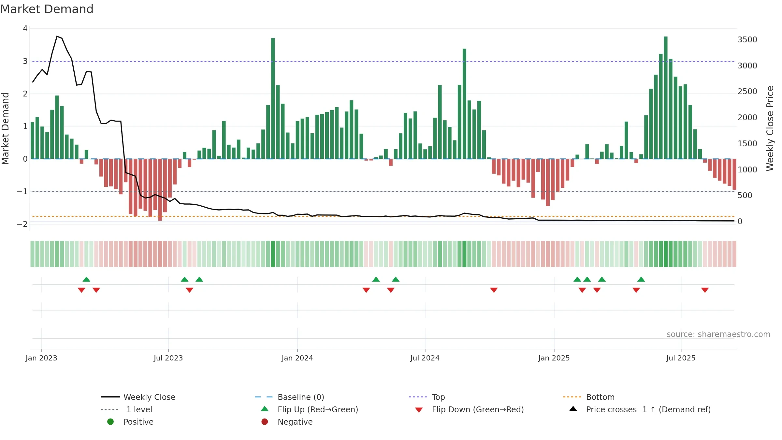The image size is (782, 440).
Task: Click the 1500 tick on the right axis
Action: (747, 144)
